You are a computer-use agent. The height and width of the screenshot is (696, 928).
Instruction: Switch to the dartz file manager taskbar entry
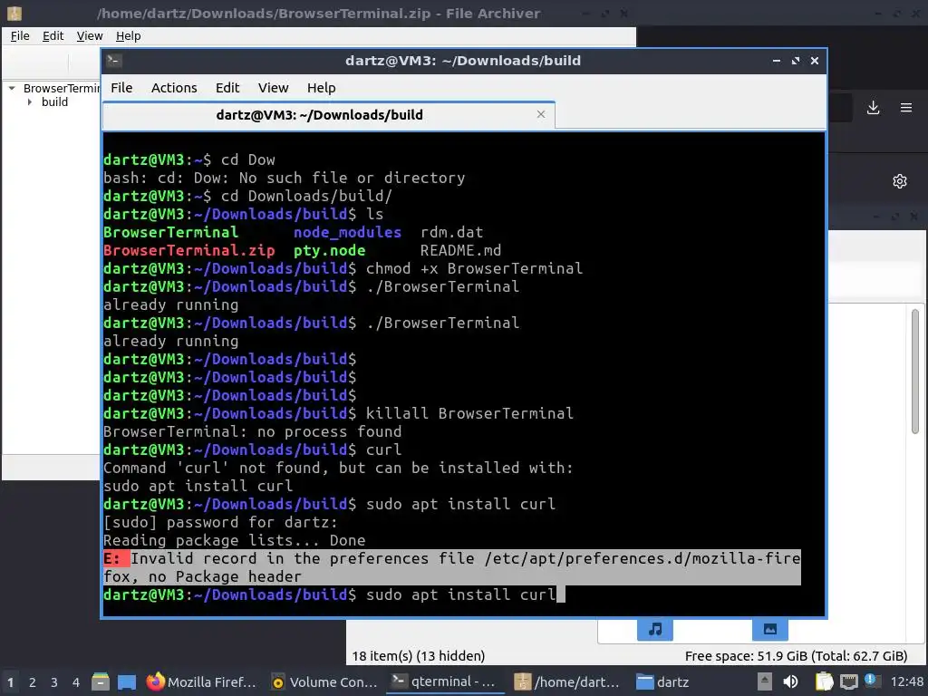pos(662,682)
